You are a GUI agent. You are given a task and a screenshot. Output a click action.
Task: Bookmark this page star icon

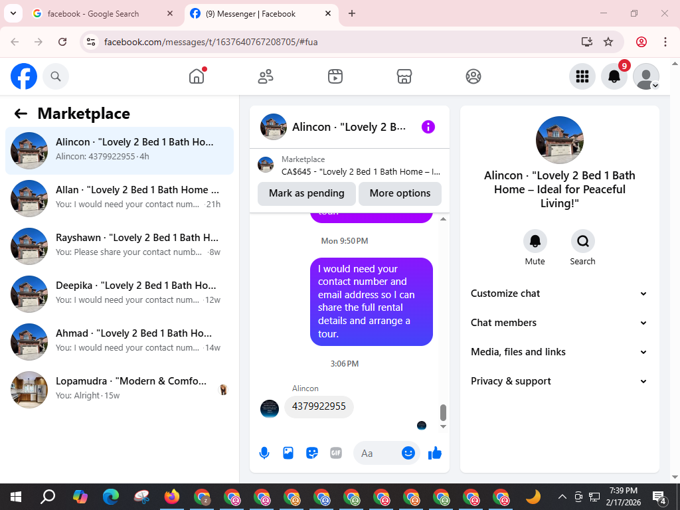click(x=608, y=42)
